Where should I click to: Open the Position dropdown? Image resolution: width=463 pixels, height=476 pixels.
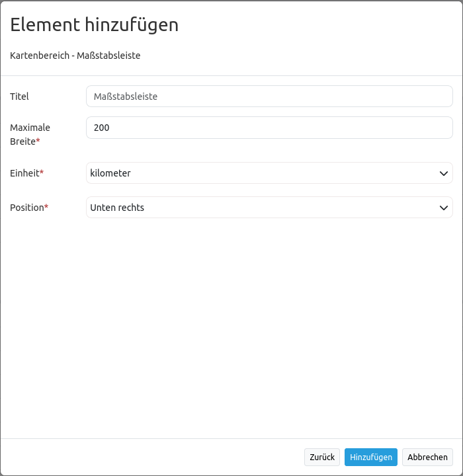[x=269, y=208]
